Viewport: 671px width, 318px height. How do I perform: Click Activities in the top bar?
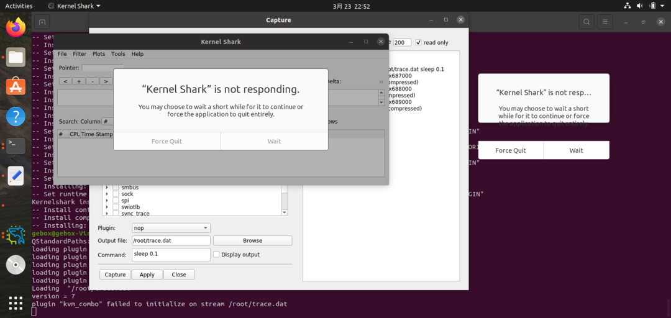[19, 6]
